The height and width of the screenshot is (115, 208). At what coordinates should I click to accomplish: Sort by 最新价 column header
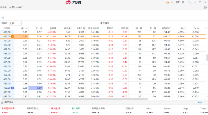point(110,28)
